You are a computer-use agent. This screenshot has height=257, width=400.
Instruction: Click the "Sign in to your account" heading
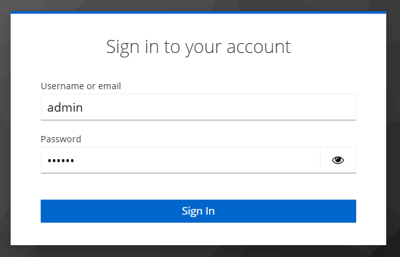tap(198, 47)
